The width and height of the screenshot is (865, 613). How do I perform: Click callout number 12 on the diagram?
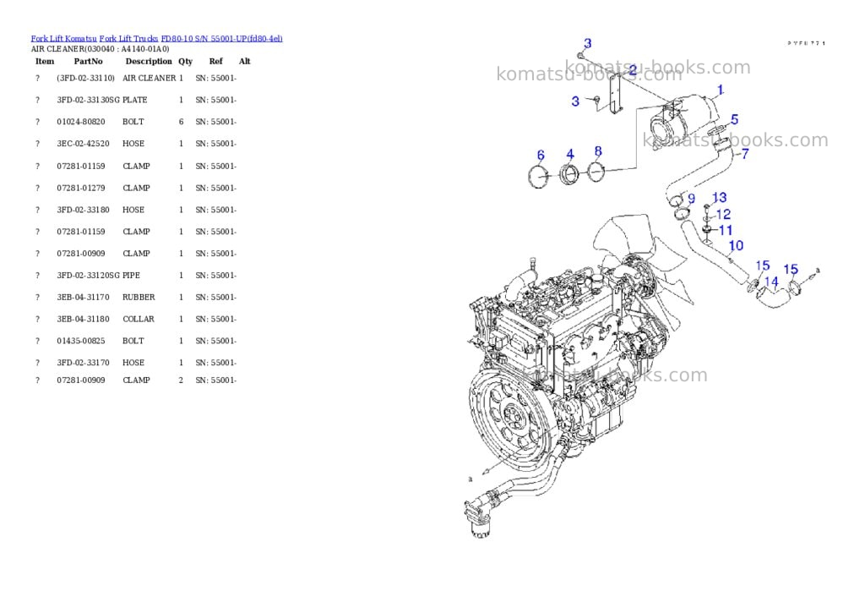[723, 214]
